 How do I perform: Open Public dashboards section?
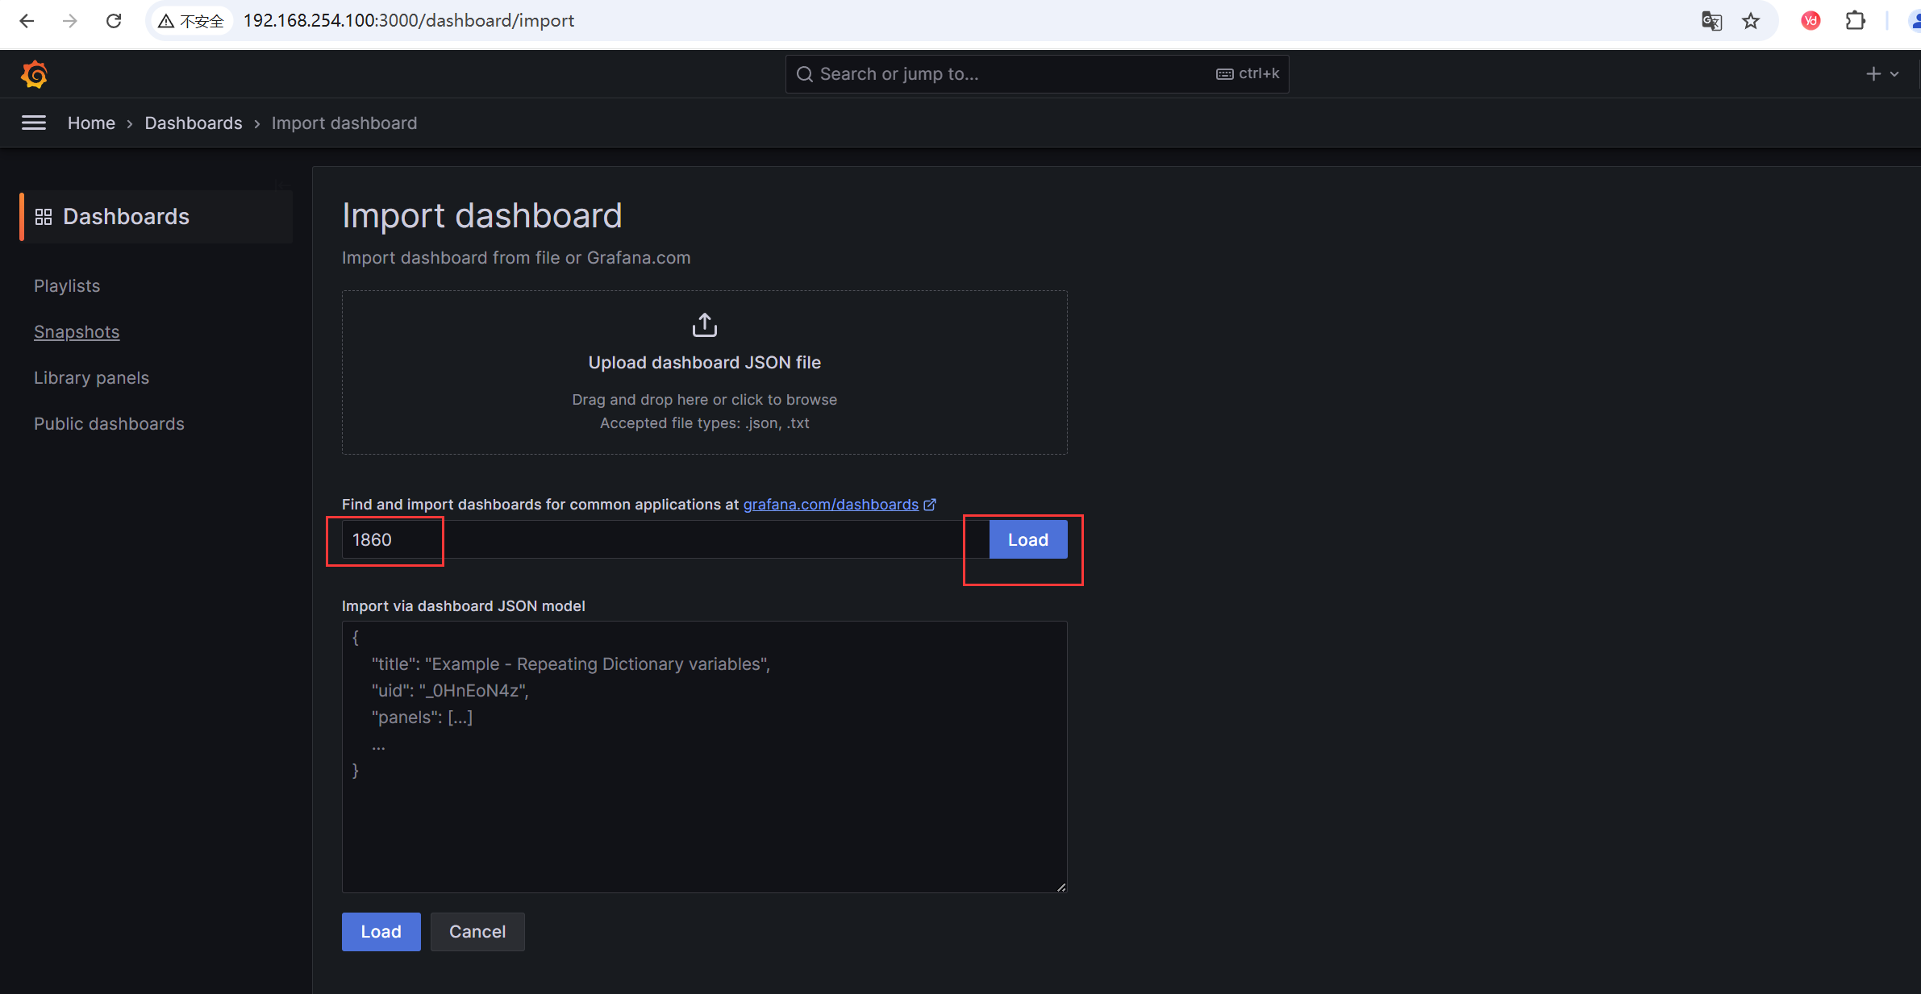pos(109,424)
